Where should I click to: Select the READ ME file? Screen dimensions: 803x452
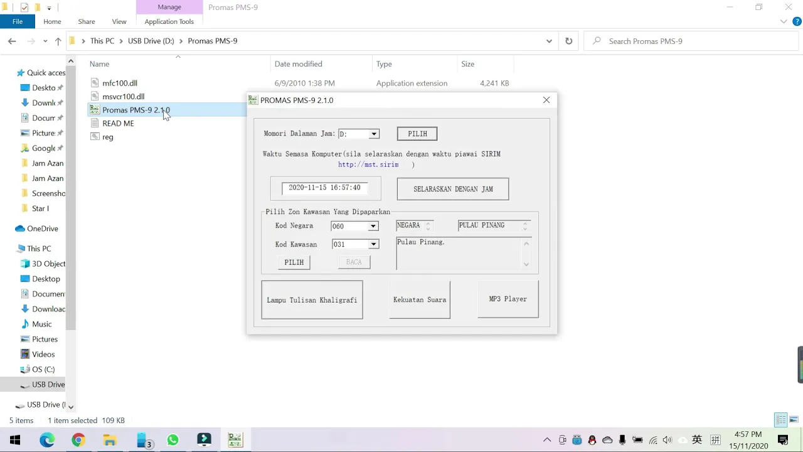tap(118, 124)
